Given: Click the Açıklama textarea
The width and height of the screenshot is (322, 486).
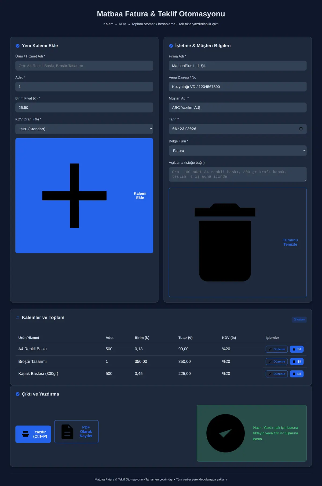Looking at the screenshot, I should [x=237, y=174].
